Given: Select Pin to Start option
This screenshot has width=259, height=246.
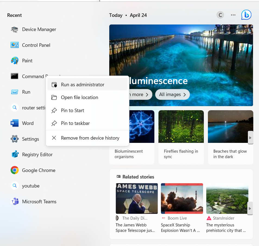Looking at the screenshot, I should (x=72, y=110).
